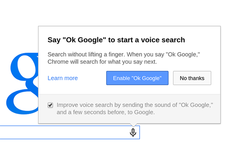Viewport: 234px width, 156px height.
Task: Enable "Ok Google" with the blue button
Action: click(x=137, y=78)
